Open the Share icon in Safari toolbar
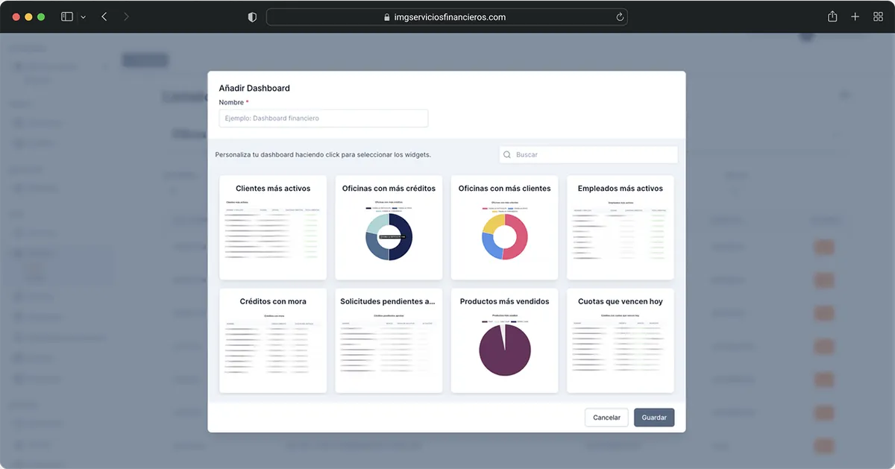895x469 pixels. coord(832,16)
